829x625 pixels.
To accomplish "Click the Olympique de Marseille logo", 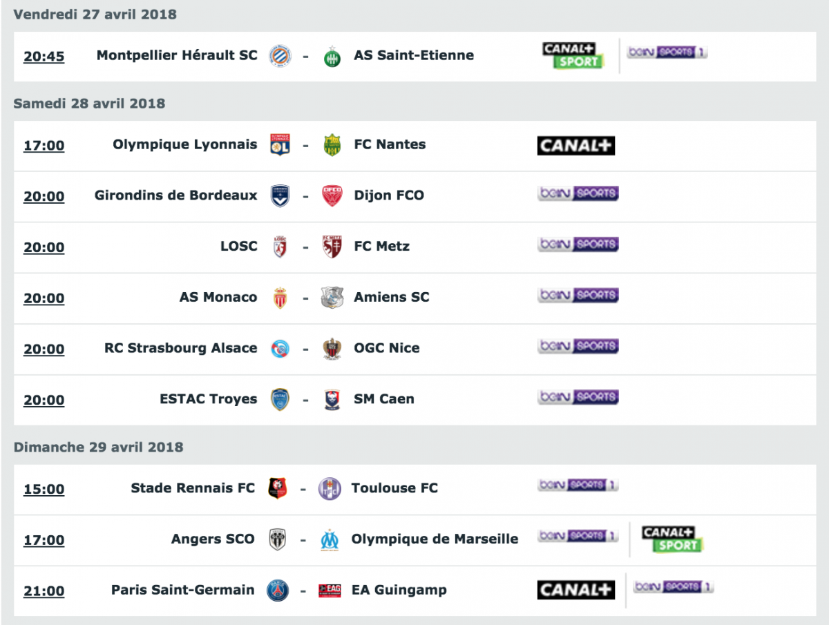I will coord(330,540).
